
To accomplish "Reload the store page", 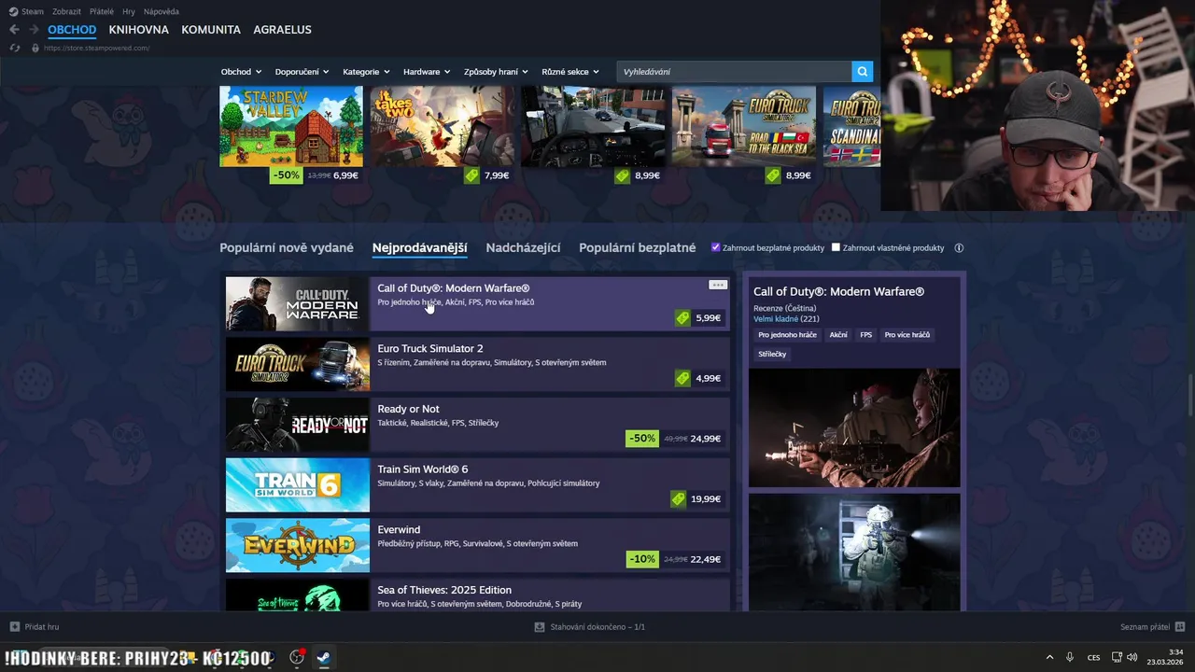I will (x=15, y=48).
